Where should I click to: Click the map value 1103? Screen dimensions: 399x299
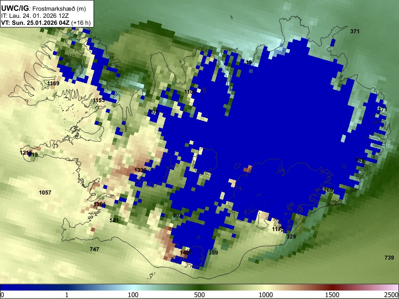190,92
